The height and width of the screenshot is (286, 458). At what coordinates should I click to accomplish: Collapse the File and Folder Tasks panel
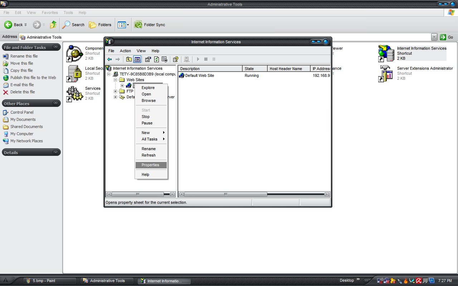click(x=56, y=47)
